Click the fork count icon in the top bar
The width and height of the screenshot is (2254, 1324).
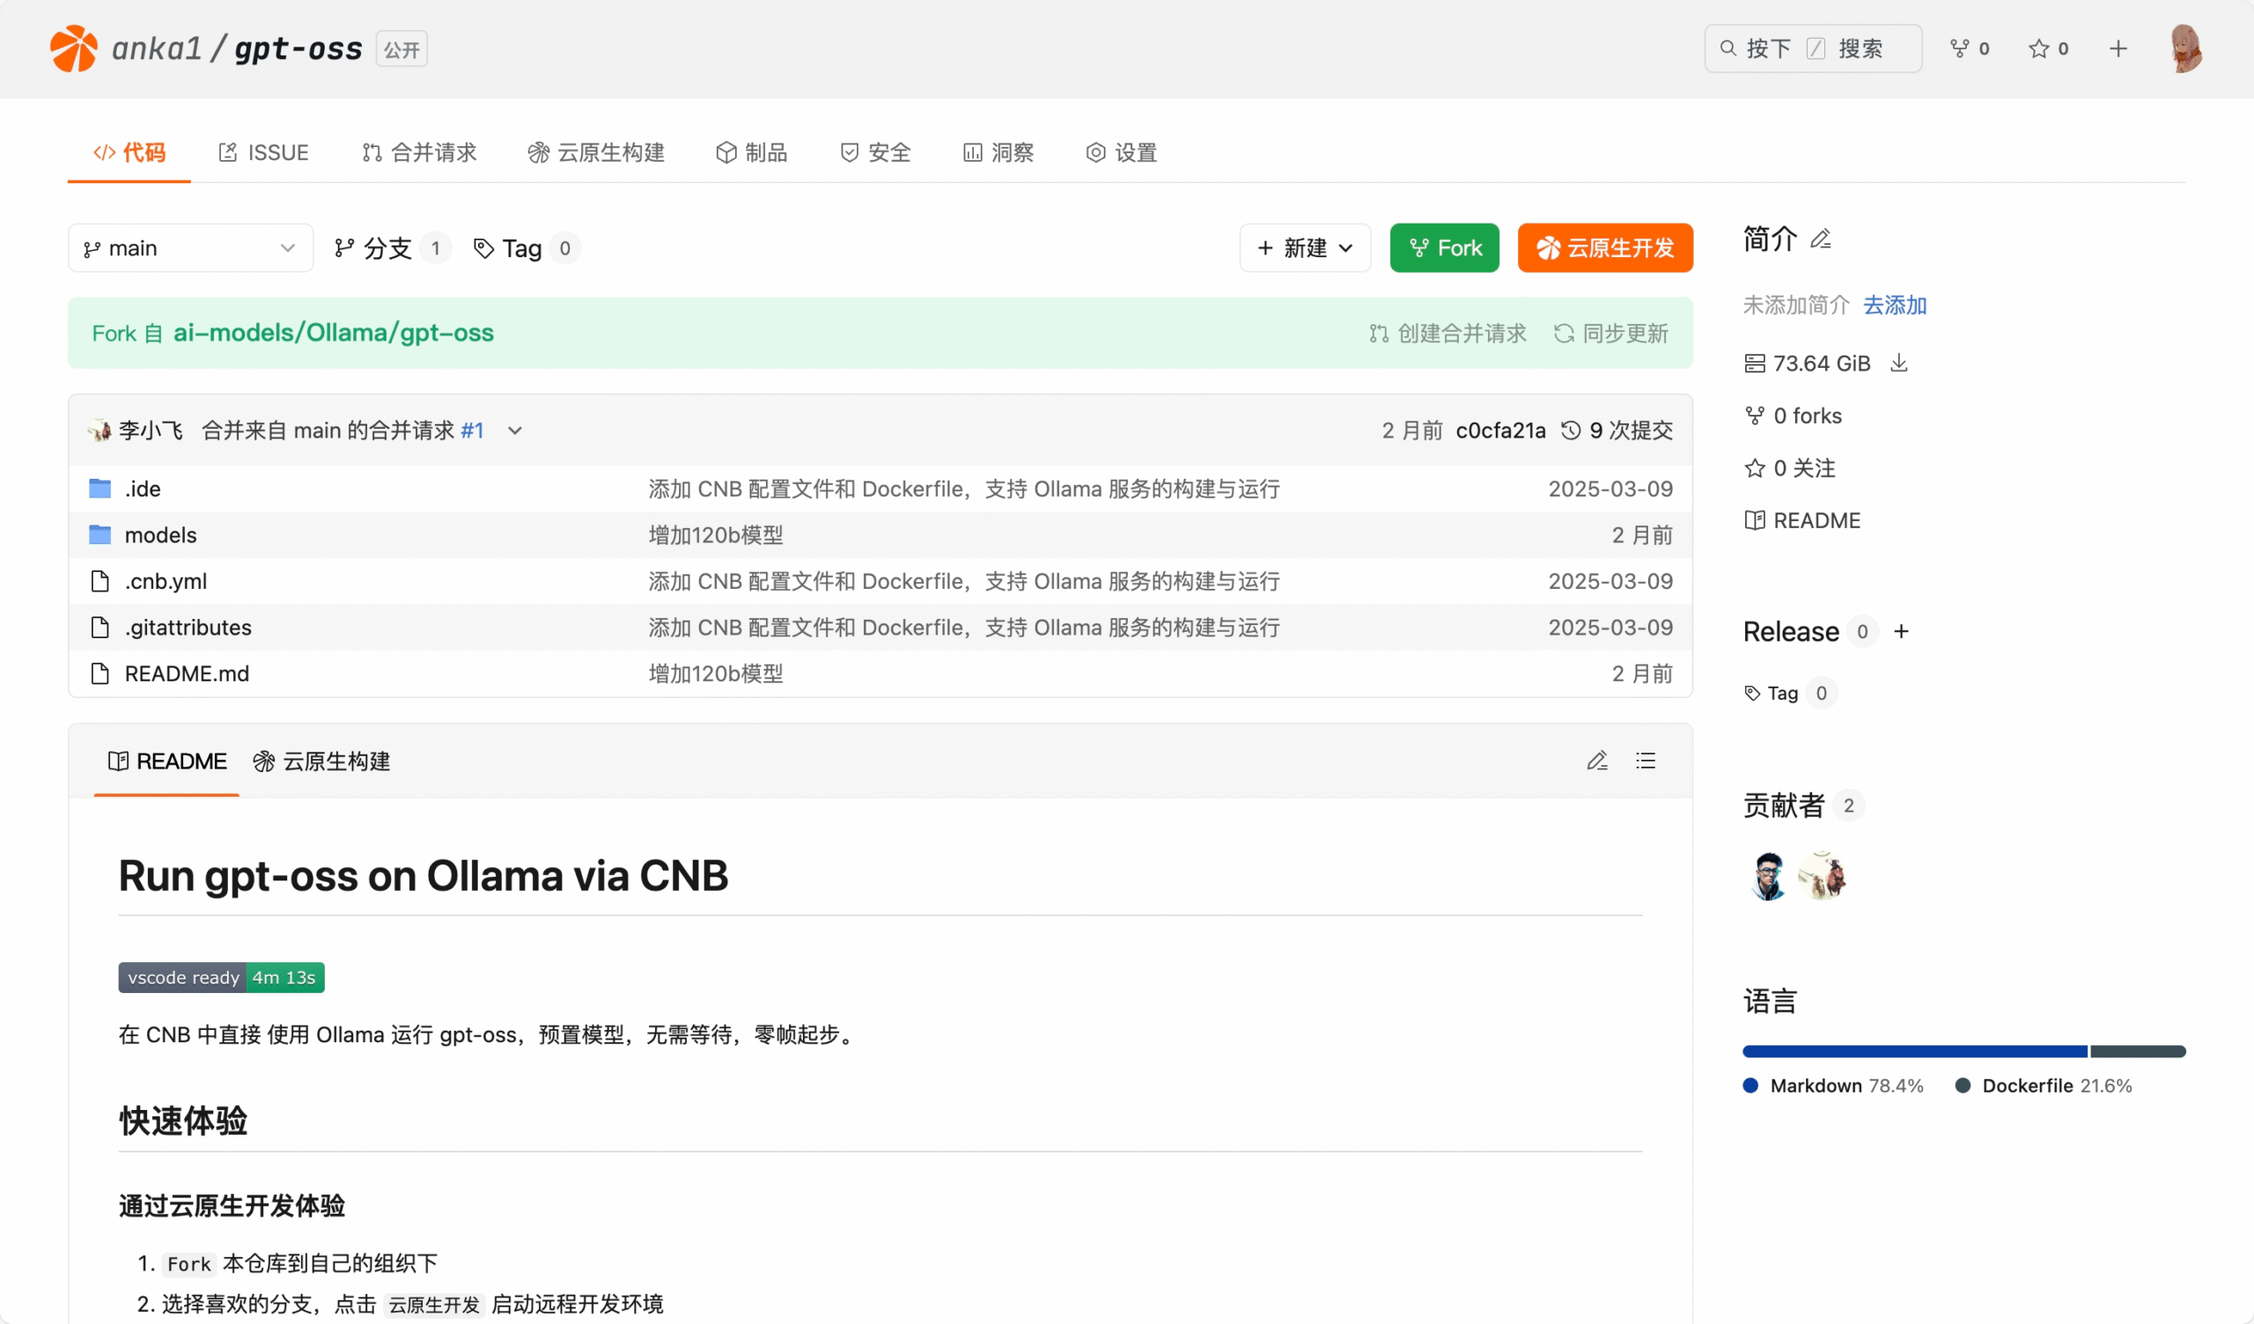[1960, 48]
